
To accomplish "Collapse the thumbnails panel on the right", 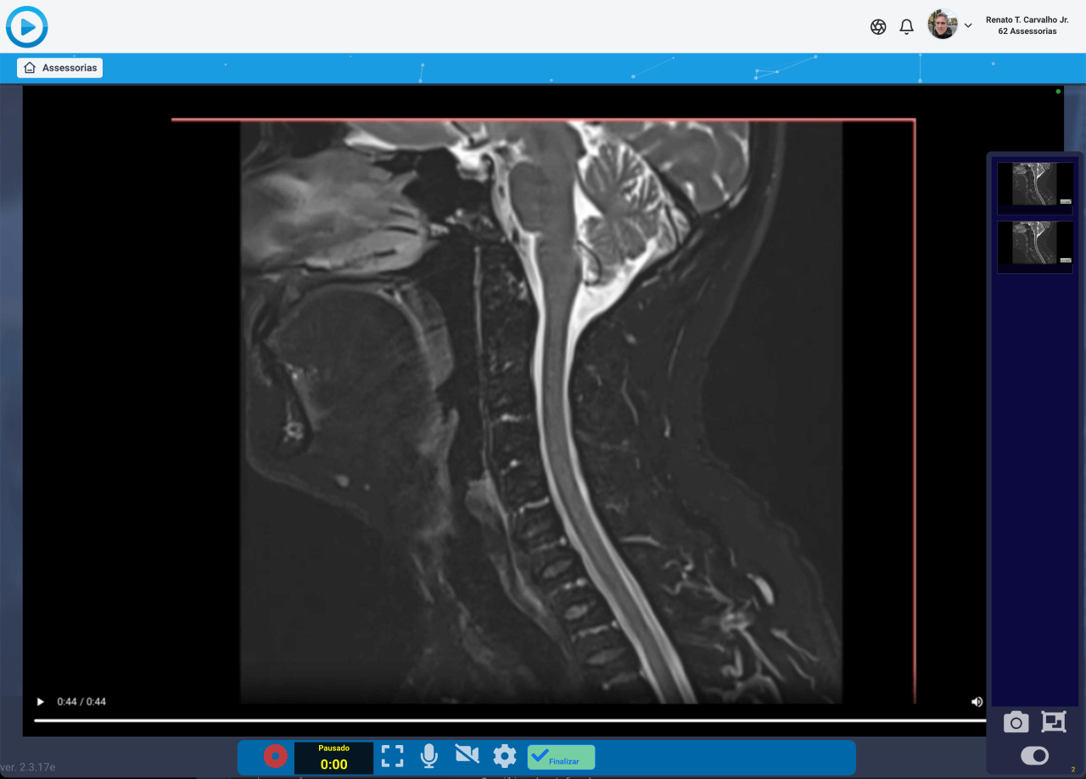I will click(x=1033, y=754).
